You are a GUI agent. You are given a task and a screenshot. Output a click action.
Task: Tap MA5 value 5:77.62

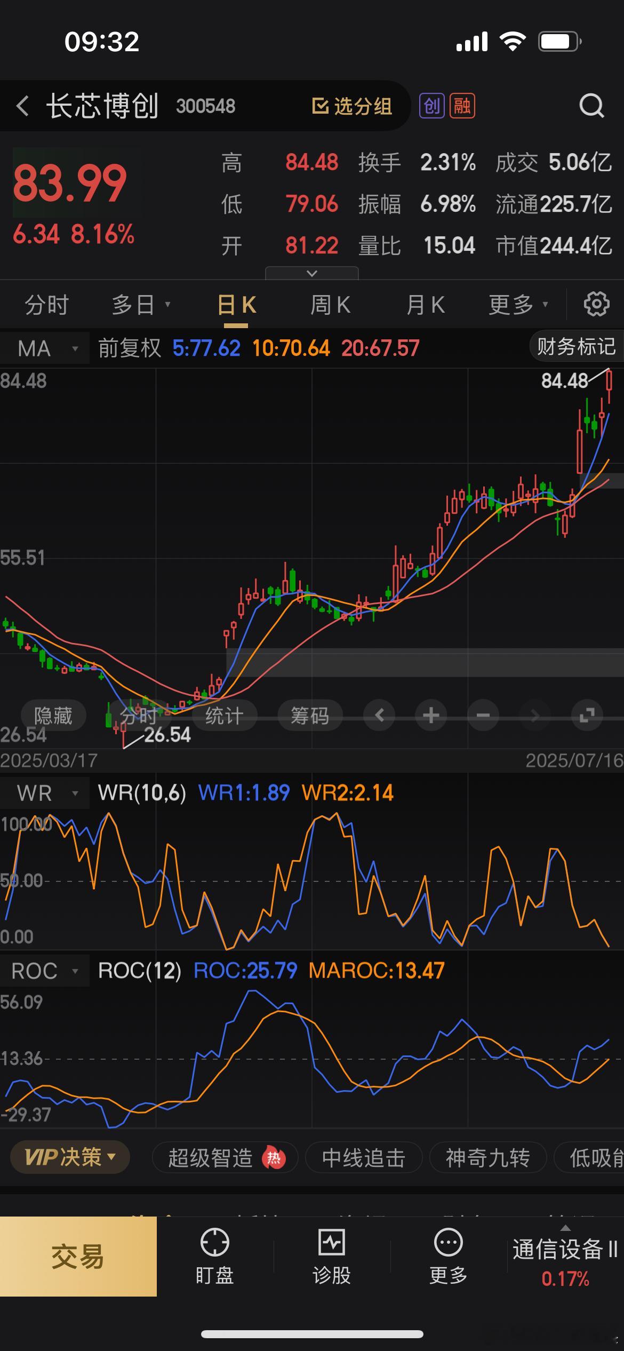206,348
